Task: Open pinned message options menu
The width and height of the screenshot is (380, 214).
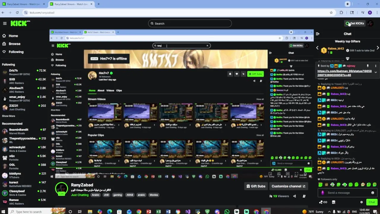Action: [376, 66]
